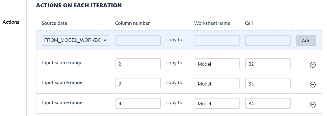This screenshot has width=327, height=116.
Task: Edit the cell field containing B3
Action: pyautogui.click(x=268, y=84)
